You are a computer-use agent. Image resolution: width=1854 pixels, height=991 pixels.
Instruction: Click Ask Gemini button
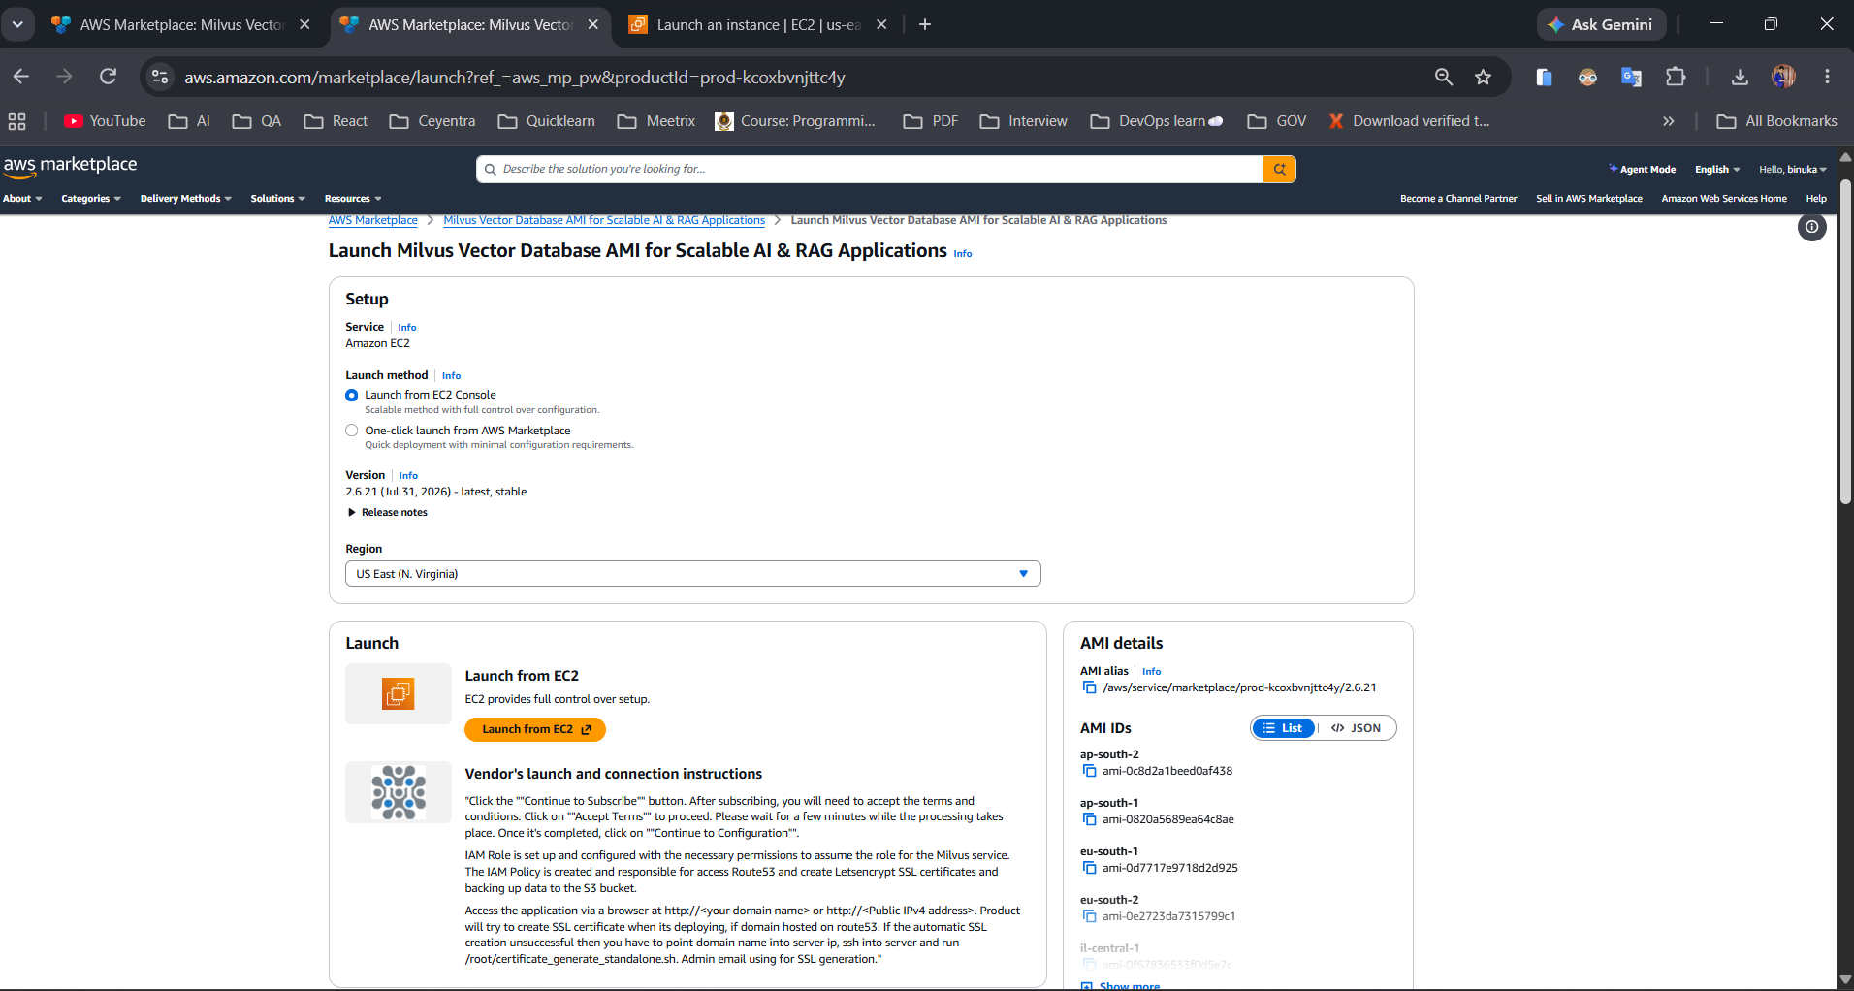(1601, 24)
